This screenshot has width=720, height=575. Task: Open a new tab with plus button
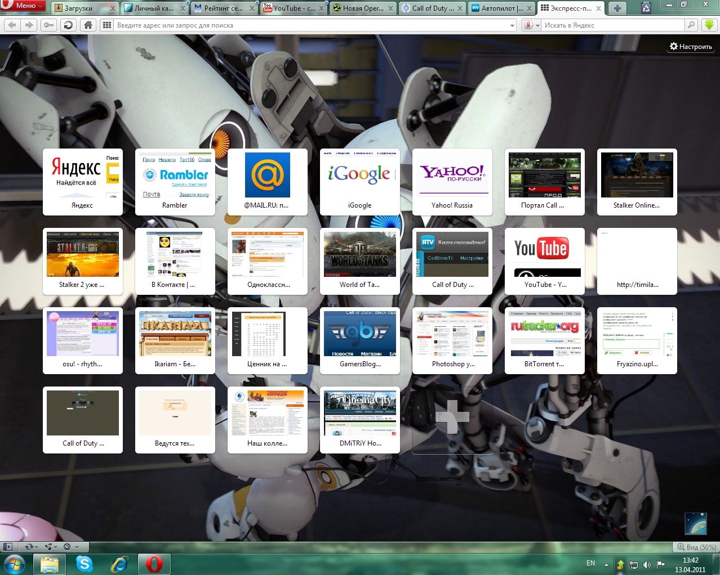(617, 8)
